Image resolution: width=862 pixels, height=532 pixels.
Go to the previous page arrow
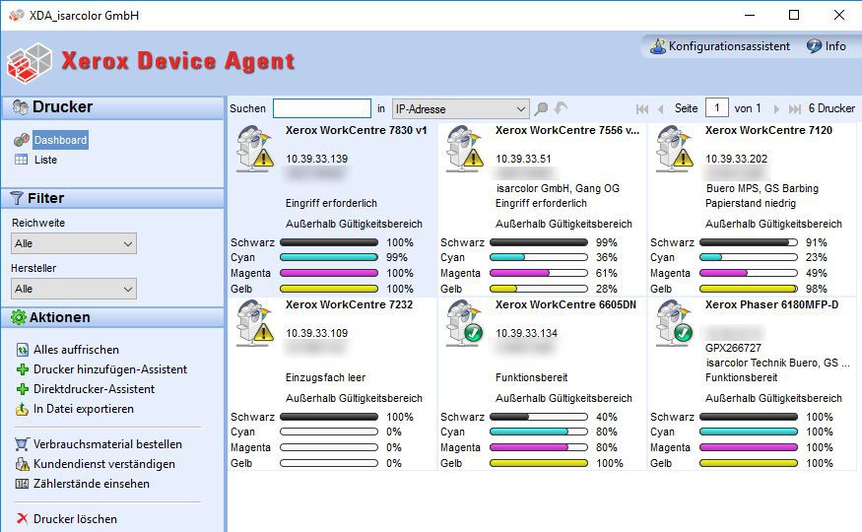[x=661, y=108]
